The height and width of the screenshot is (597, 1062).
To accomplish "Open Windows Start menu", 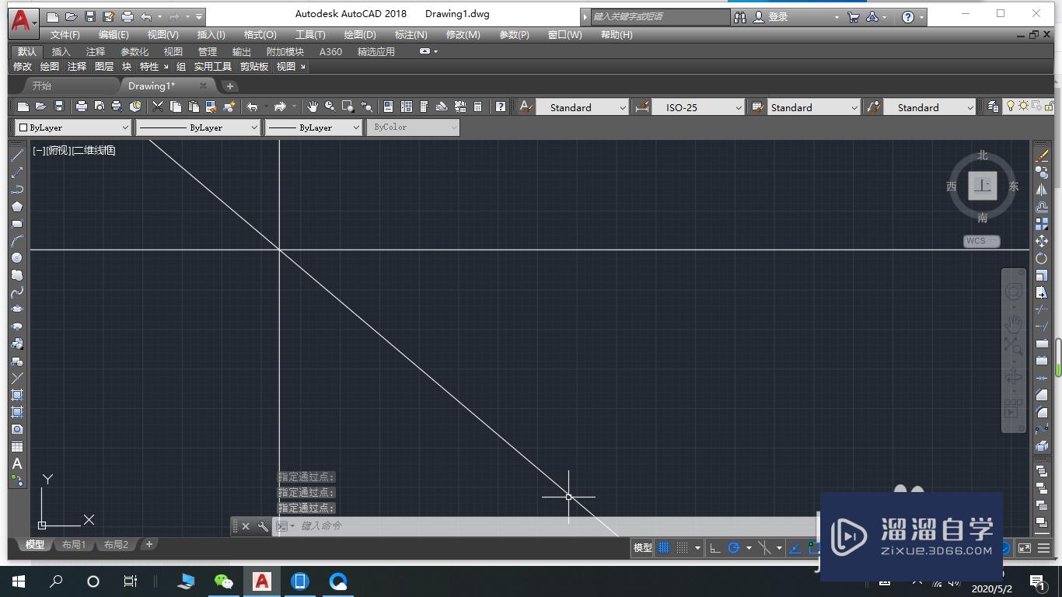I will [19, 581].
